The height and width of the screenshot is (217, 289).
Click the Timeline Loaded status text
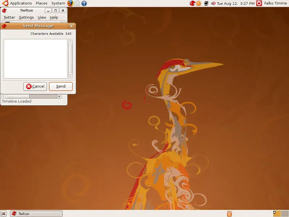point(17,101)
